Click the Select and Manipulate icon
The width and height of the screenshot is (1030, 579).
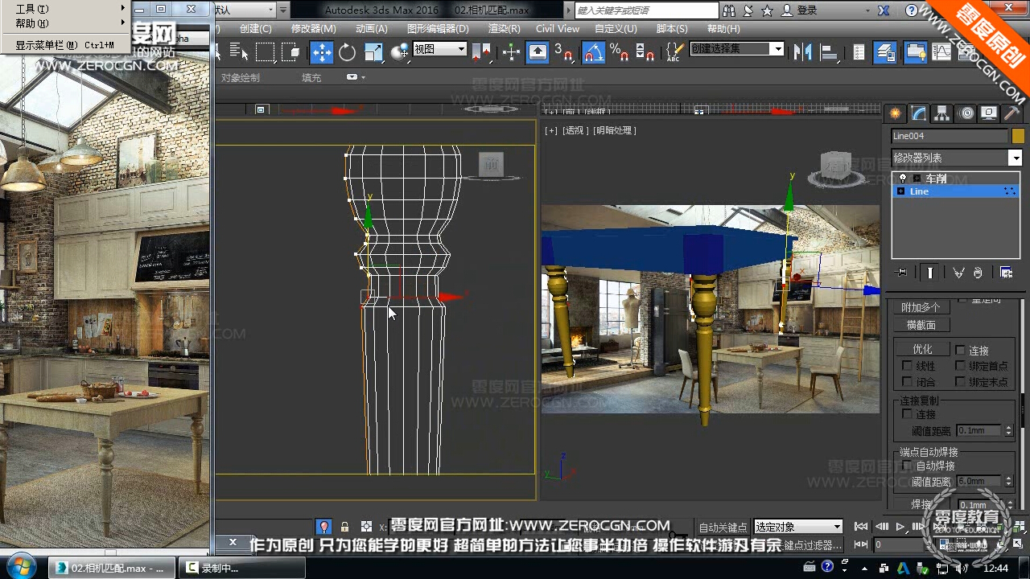point(511,53)
